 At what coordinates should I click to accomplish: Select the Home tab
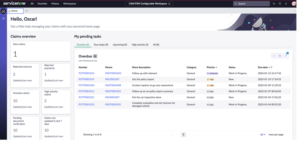tap(15, 11)
